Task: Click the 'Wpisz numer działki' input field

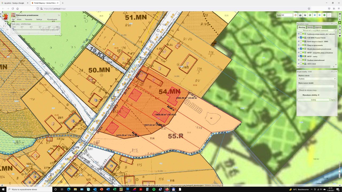Action: 316,86
